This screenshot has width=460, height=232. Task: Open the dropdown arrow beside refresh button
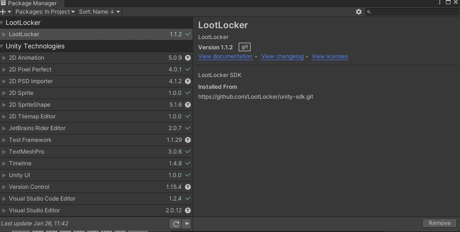[187, 224]
